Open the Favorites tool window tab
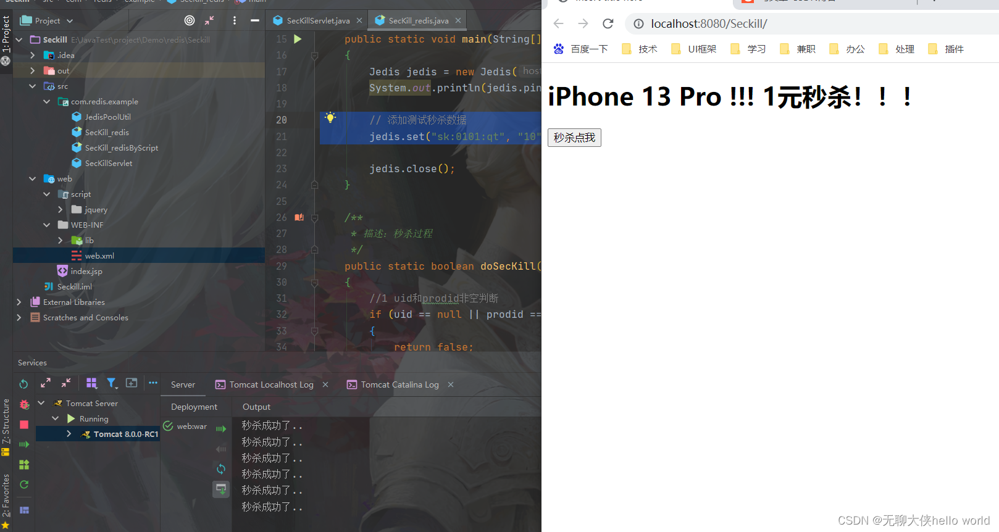 [x=6, y=501]
